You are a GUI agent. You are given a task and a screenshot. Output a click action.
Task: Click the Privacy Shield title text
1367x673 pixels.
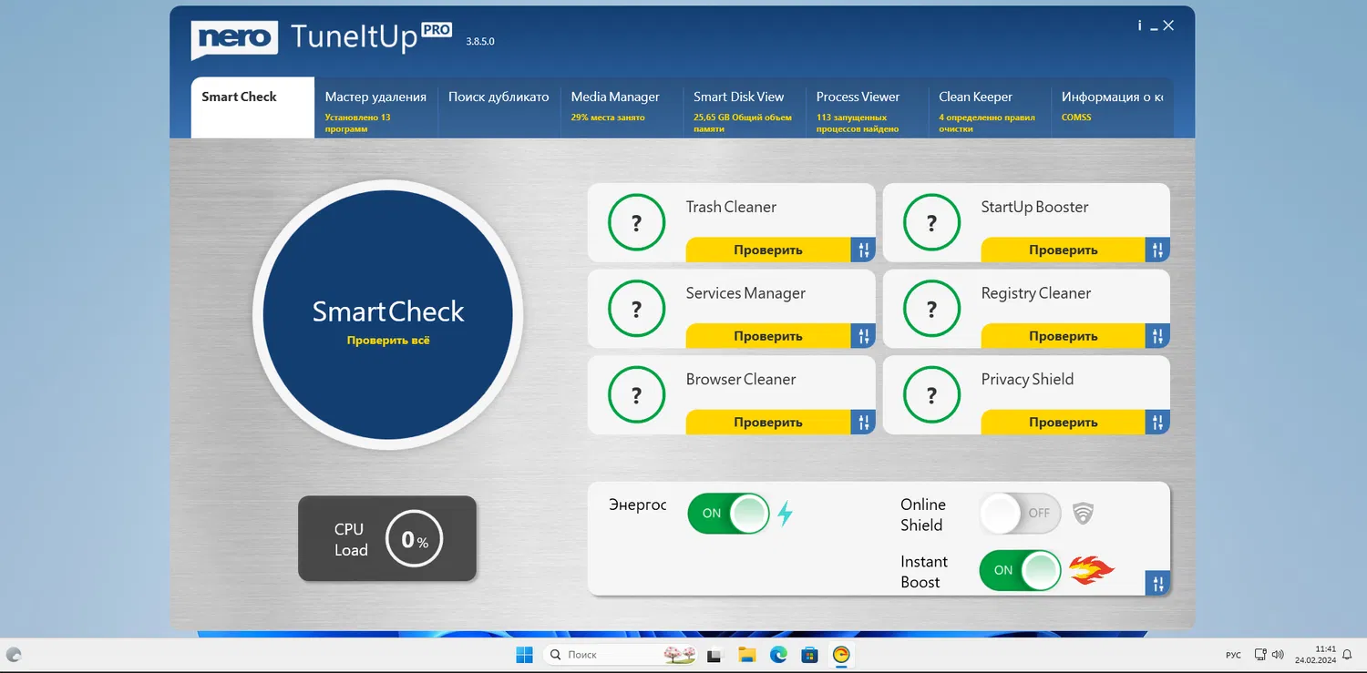click(1027, 380)
